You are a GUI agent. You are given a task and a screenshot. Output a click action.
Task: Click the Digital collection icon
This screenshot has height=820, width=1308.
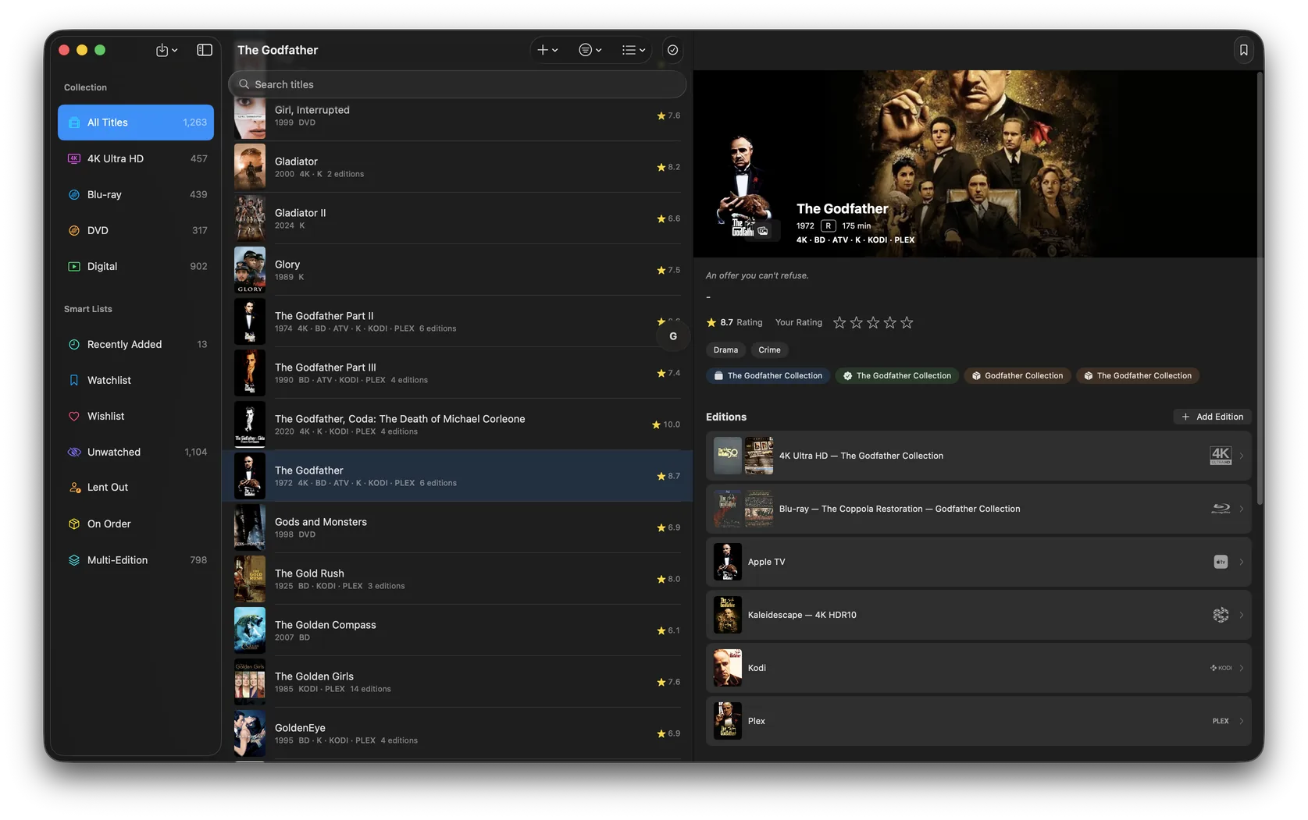click(74, 266)
